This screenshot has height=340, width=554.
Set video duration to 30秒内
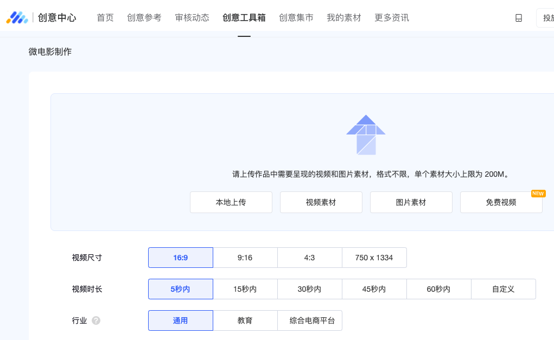310,289
